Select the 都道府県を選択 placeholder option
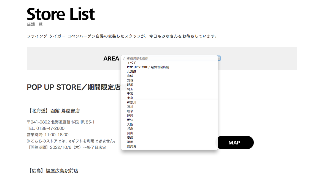 pyautogui.click(x=169, y=58)
